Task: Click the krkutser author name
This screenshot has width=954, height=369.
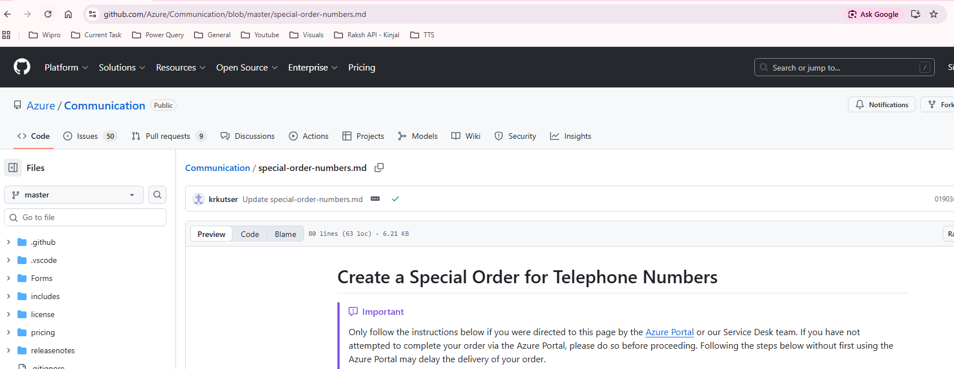Action: tap(223, 199)
